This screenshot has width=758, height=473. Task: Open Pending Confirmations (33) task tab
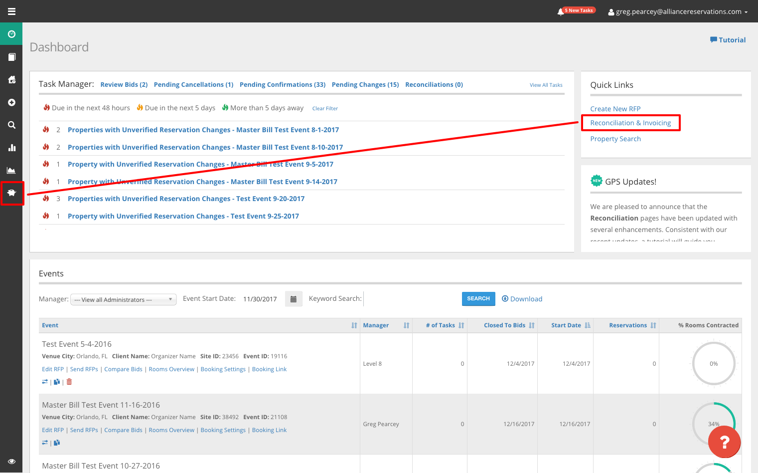283,85
